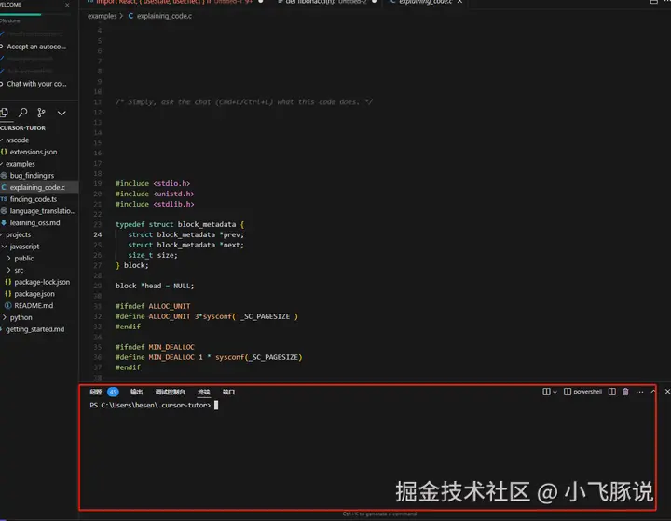Switch to the 调试控制台 debug console tab
The width and height of the screenshot is (671, 521).
[171, 392]
